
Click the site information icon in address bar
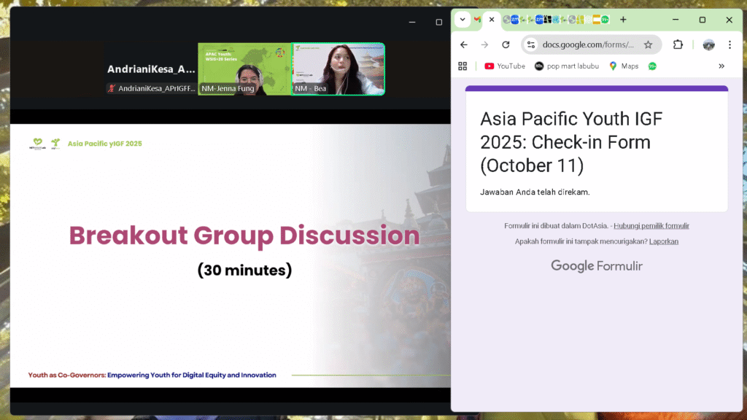coord(531,44)
